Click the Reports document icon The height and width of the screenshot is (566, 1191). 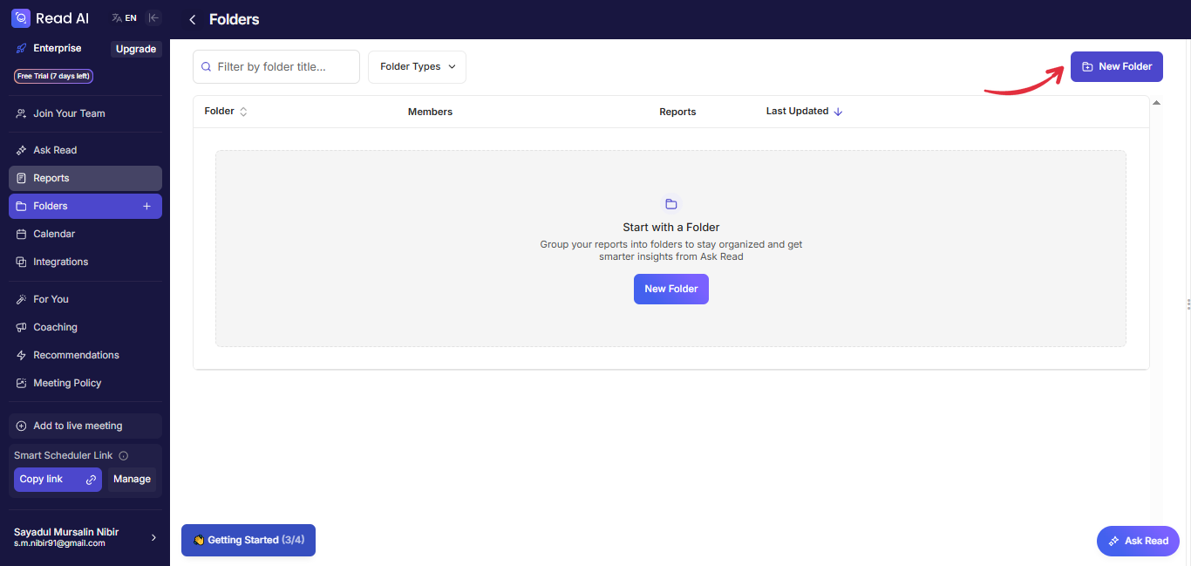click(x=21, y=178)
